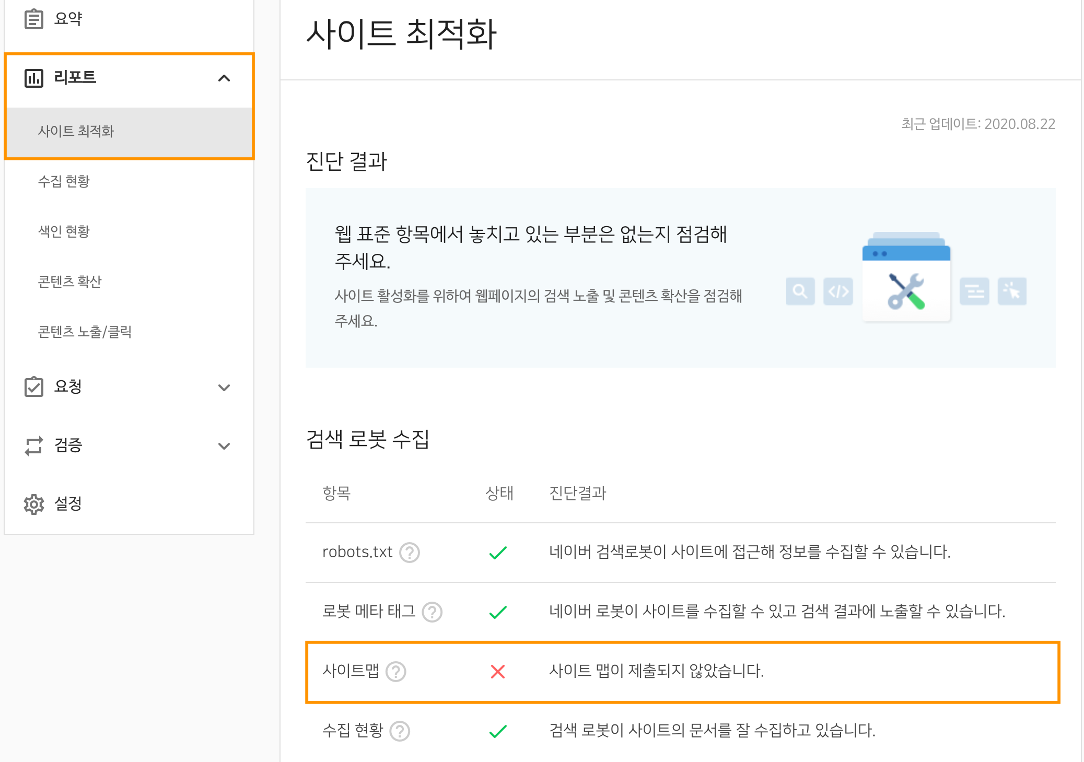Go to 수집 현황 in sidebar
Screen dimensions: 1084x762
(x=64, y=181)
